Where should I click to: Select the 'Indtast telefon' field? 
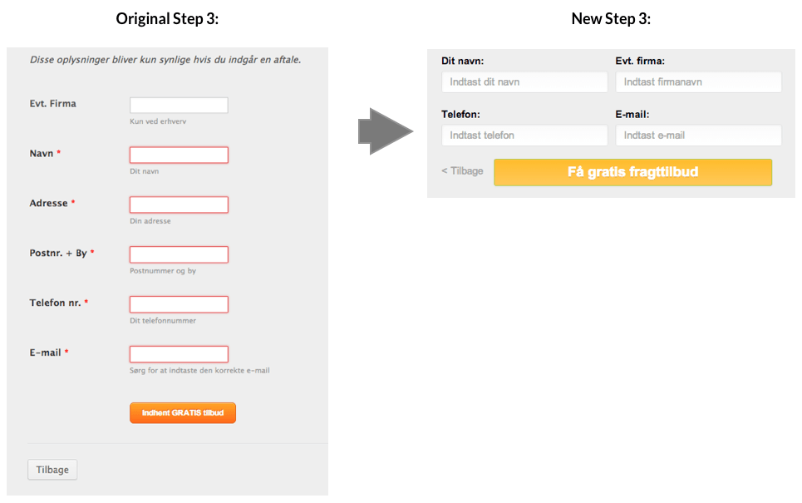[524, 136]
